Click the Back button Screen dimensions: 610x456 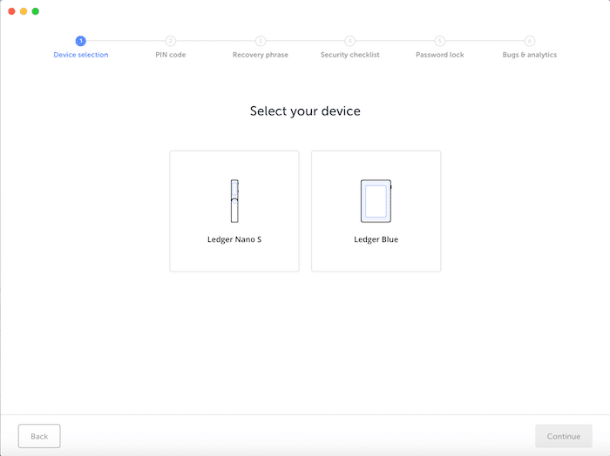(39, 436)
